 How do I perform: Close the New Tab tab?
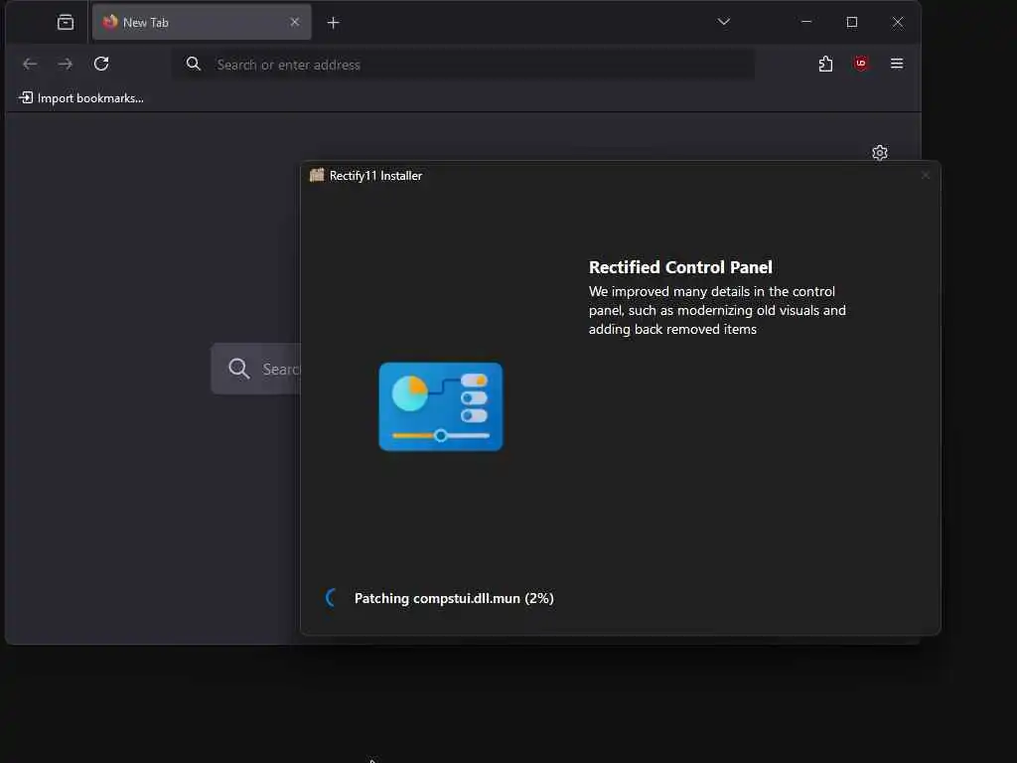[x=294, y=22]
